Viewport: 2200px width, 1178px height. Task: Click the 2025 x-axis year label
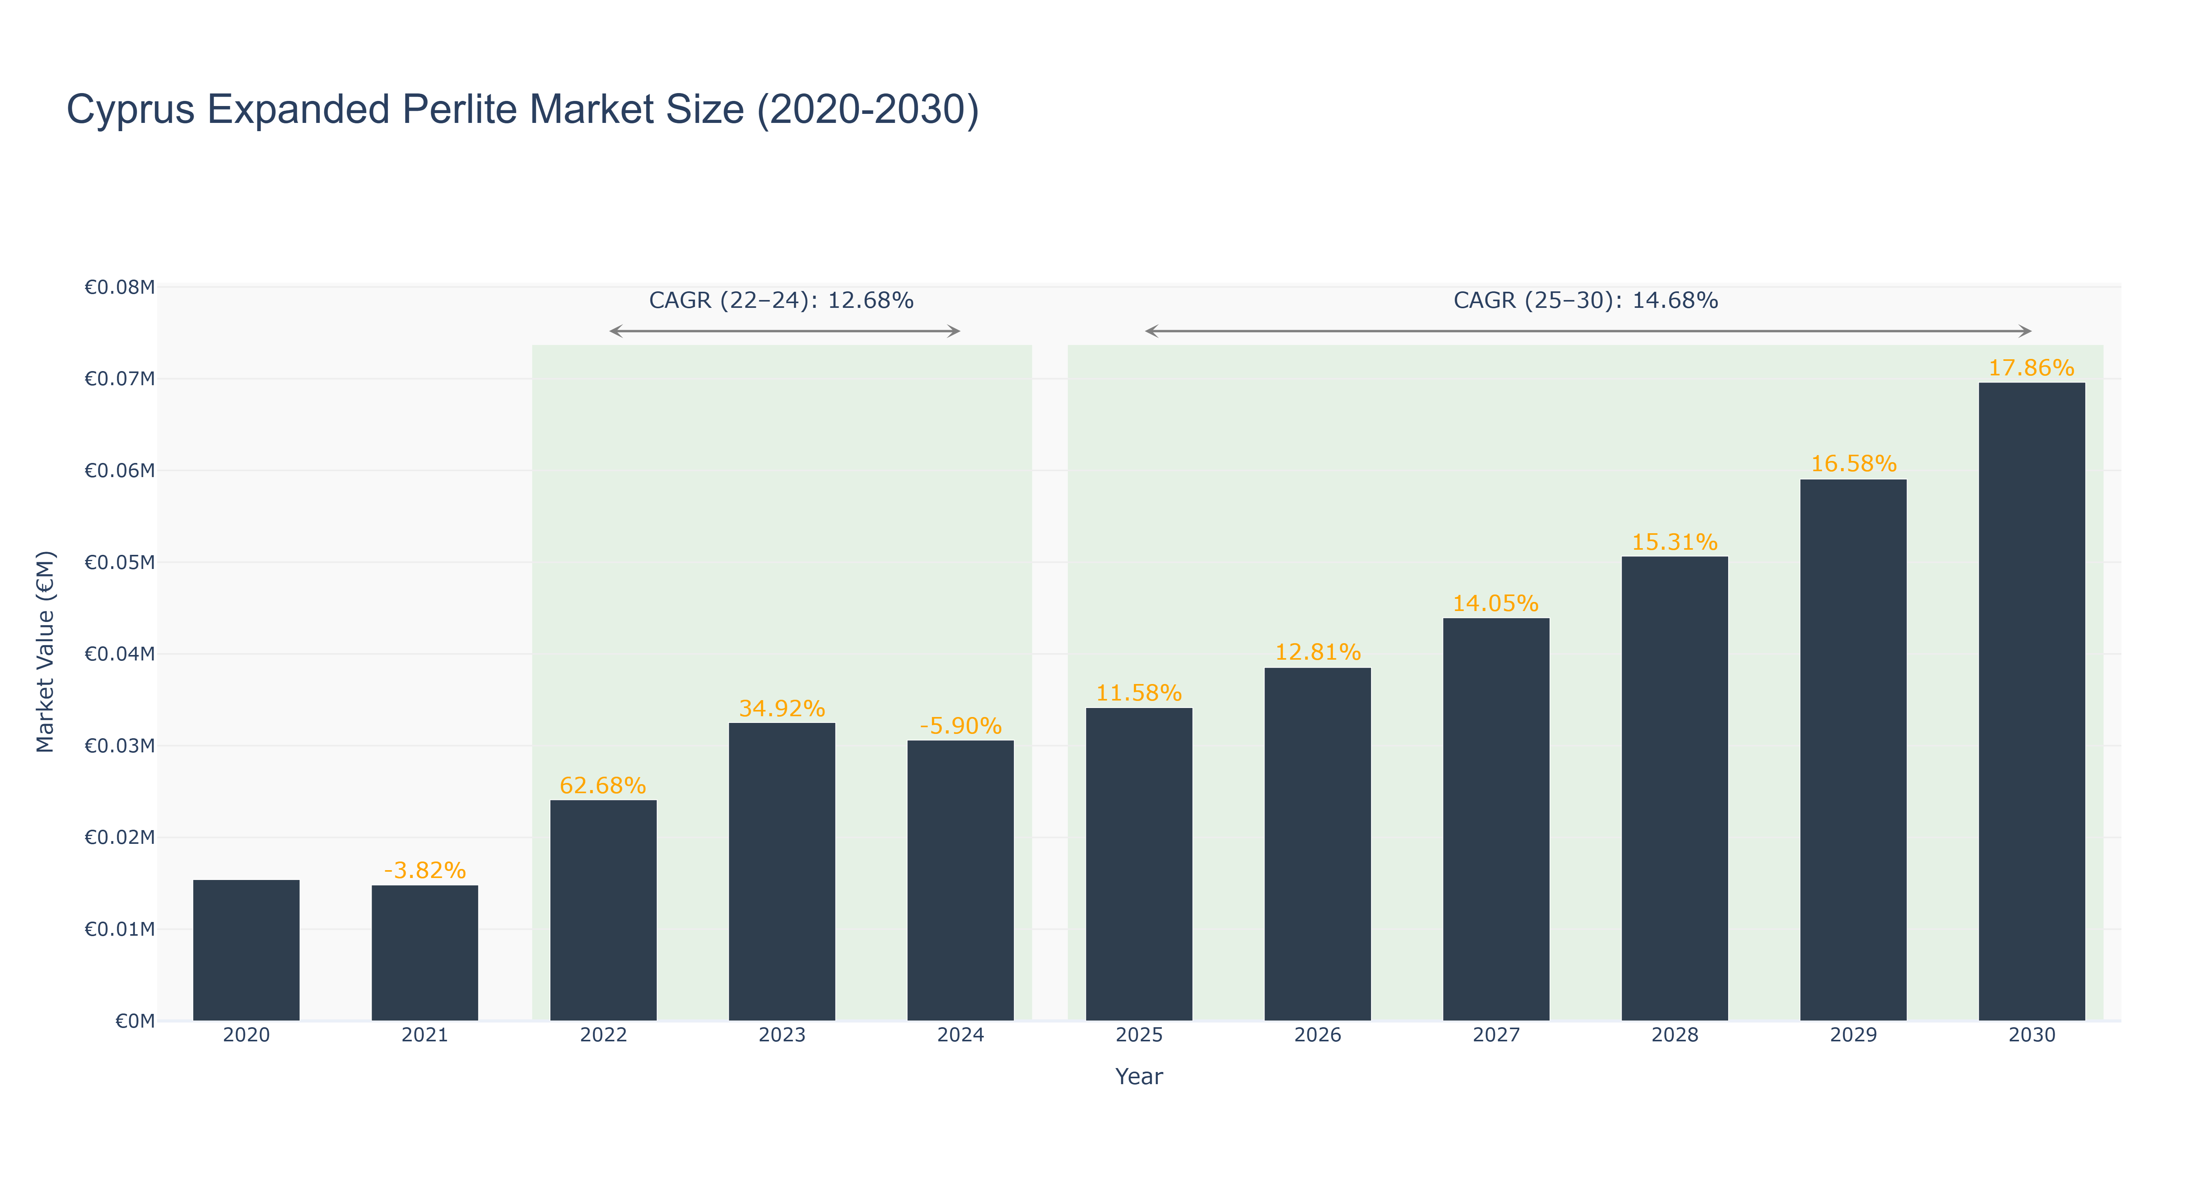tap(1138, 1035)
